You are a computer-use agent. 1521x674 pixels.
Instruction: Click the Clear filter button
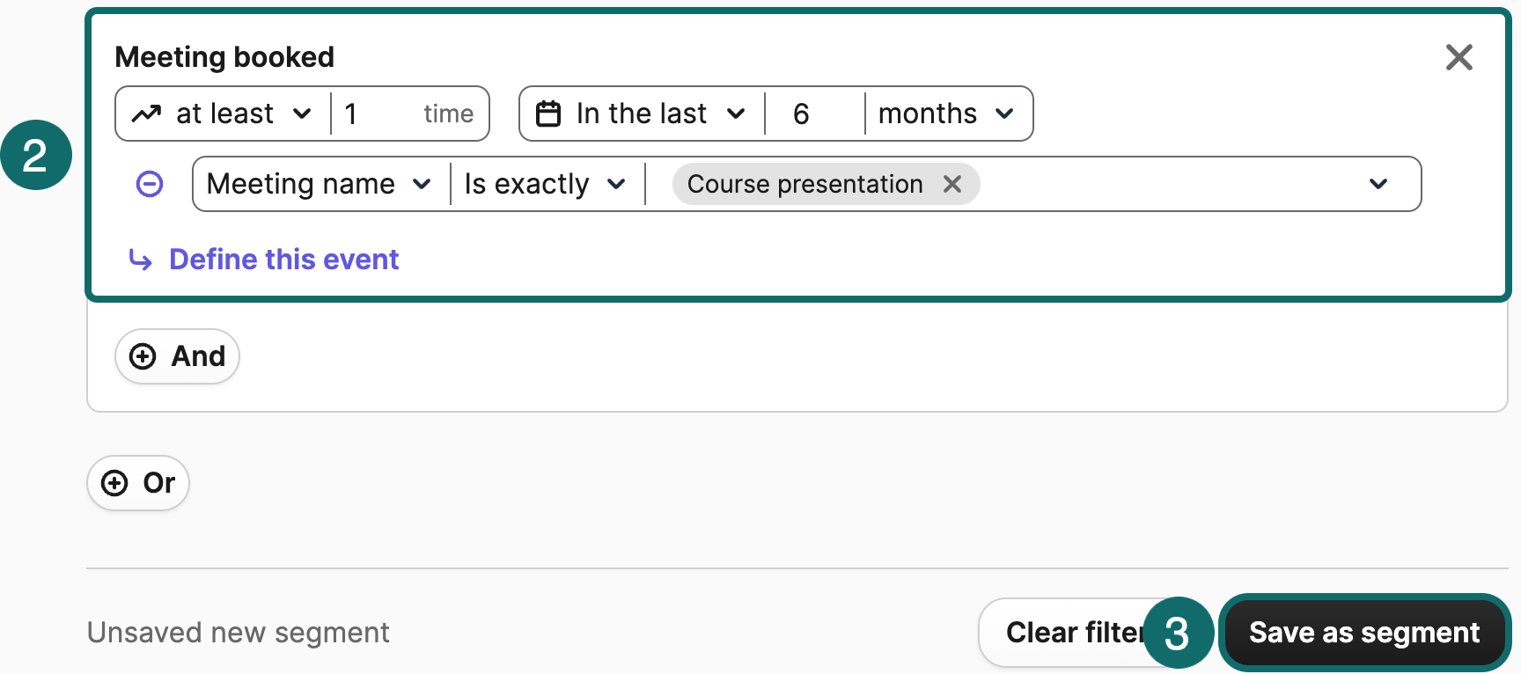(x=1069, y=633)
